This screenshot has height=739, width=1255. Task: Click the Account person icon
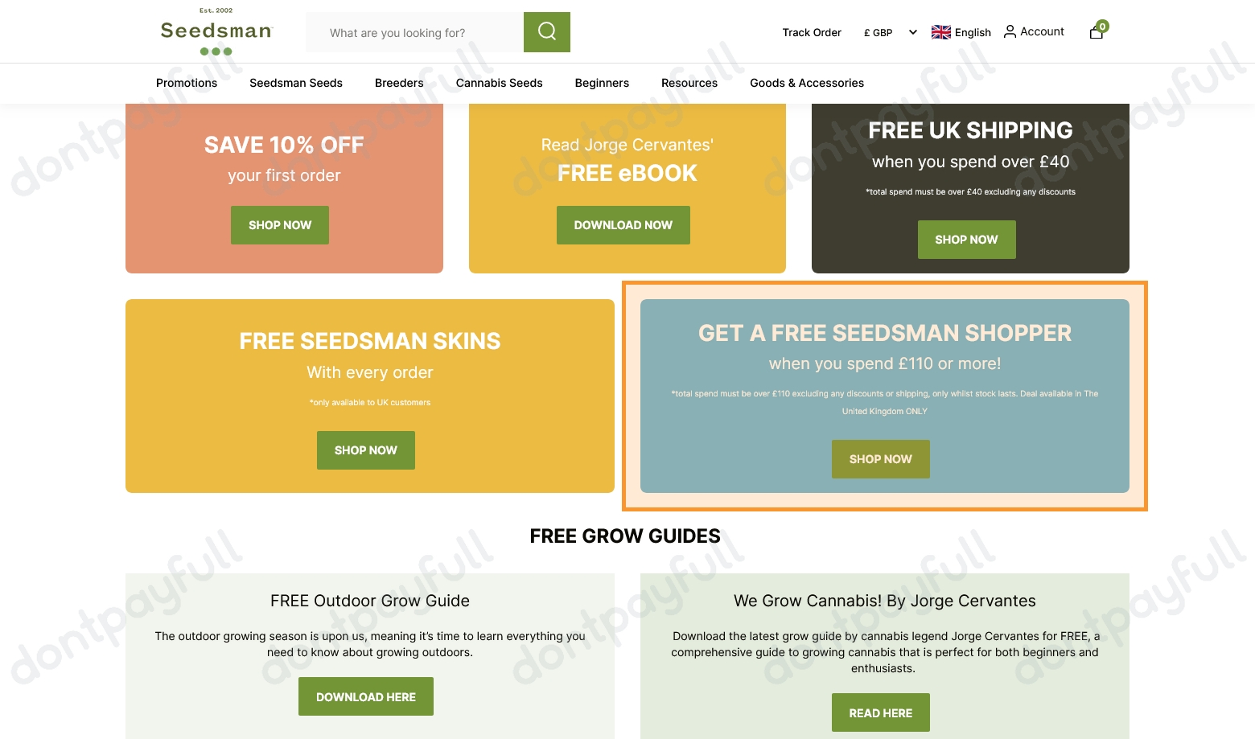pos(1010,31)
